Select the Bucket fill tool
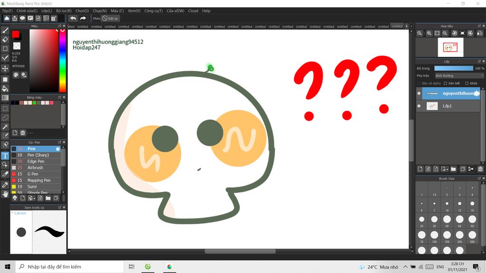The width and height of the screenshot is (486, 273). click(5, 89)
